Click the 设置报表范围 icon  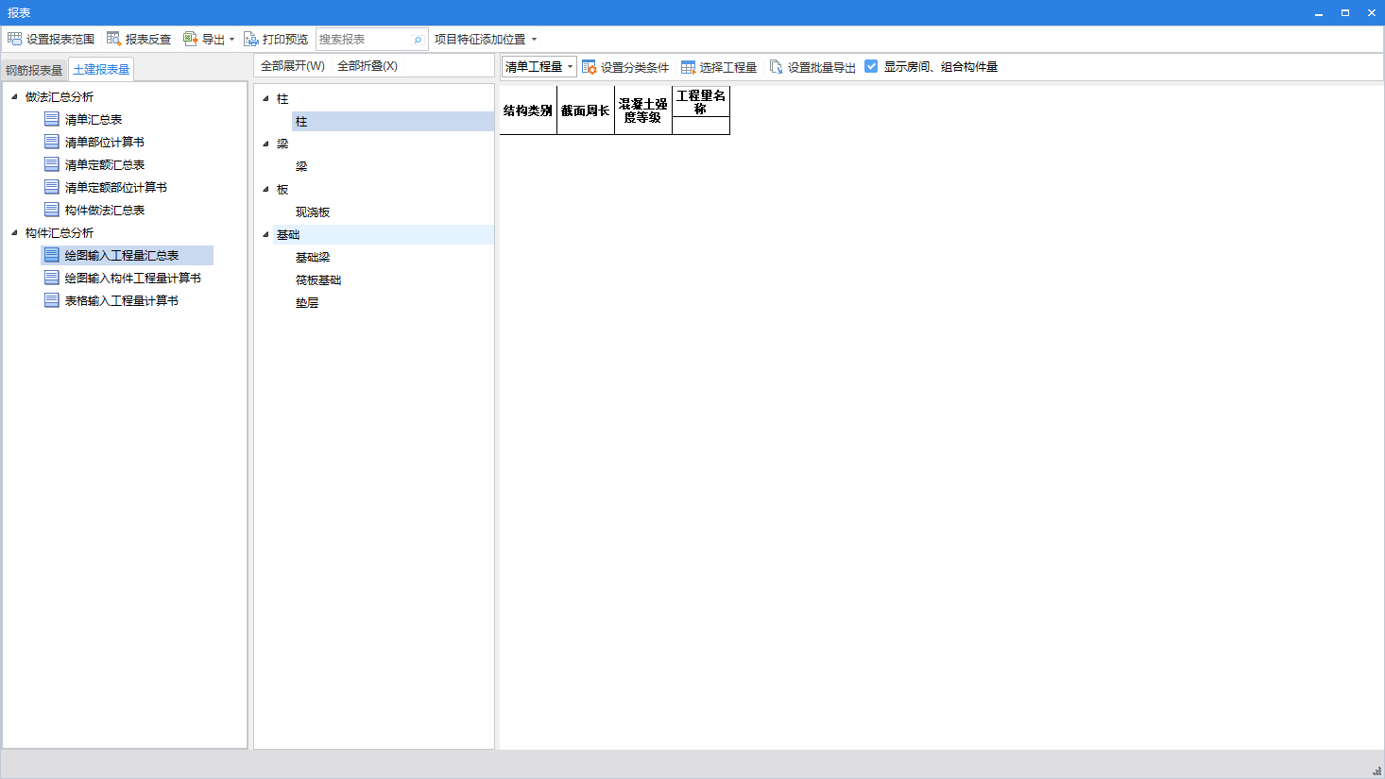[14, 39]
